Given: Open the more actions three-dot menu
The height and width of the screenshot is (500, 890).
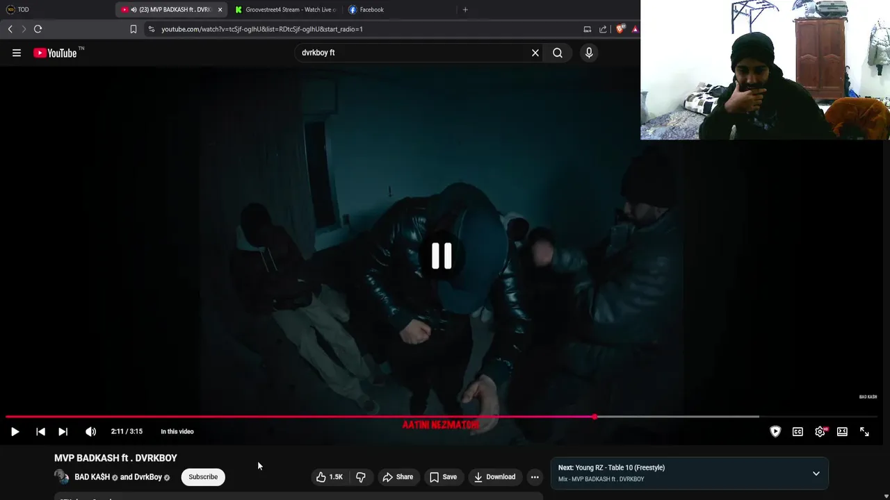Looking at the screenshot, I should (535, 477).
